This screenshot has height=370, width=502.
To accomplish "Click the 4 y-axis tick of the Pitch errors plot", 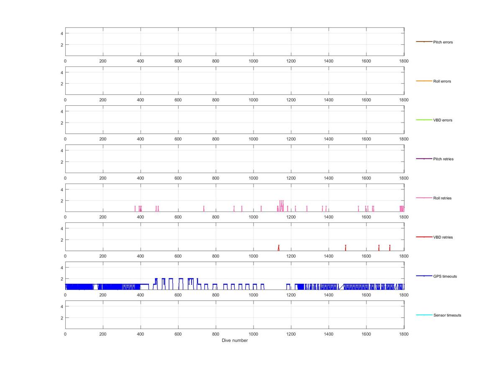I will coord(61,33).
